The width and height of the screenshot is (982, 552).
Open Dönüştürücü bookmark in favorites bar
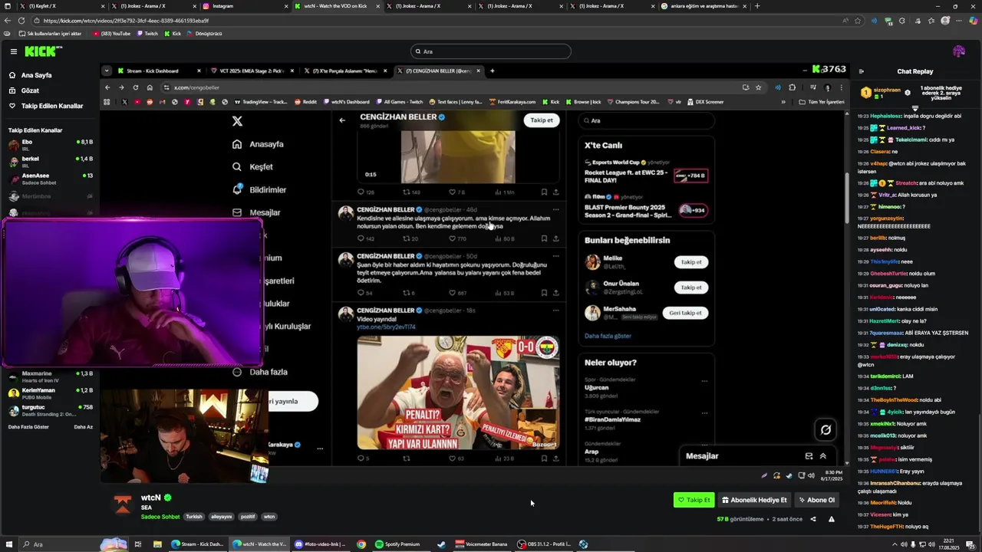click(x=204, y=34)
